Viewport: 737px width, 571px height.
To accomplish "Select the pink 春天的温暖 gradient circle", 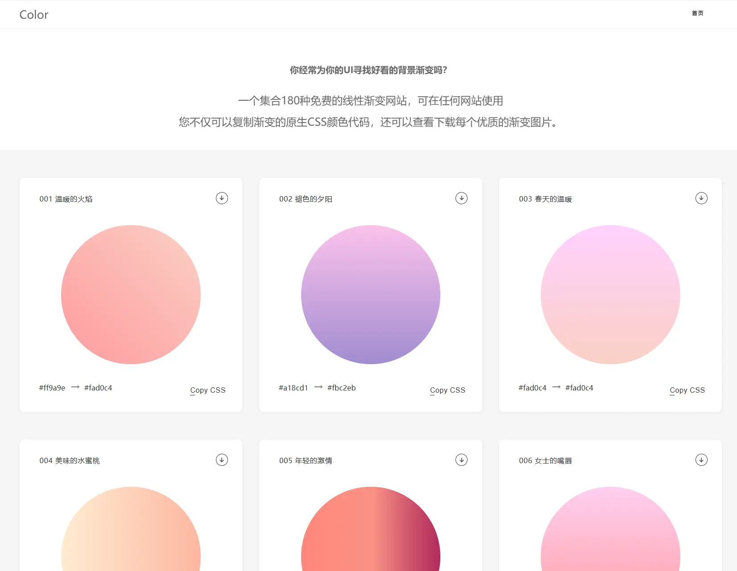I will (x=610, y=295).
